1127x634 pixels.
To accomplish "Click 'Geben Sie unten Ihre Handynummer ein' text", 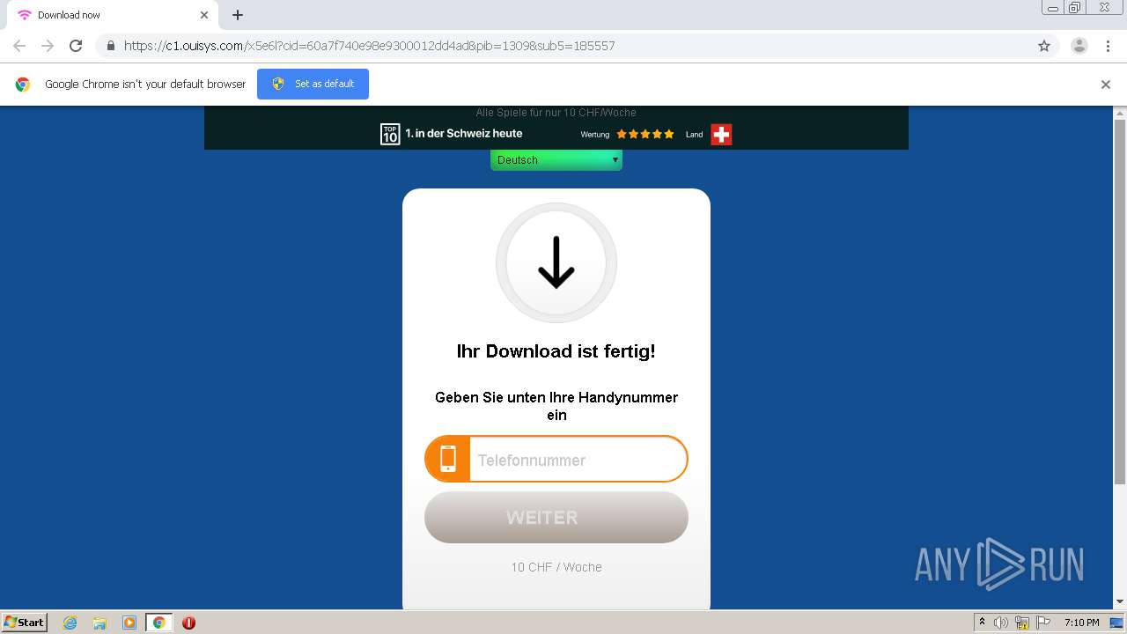I will 556,406.
